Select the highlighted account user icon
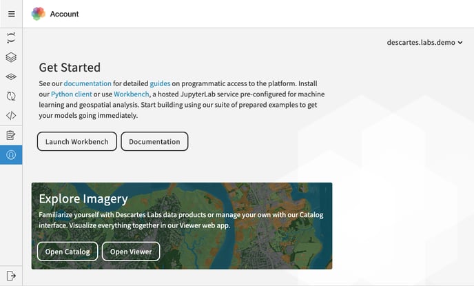Viewport: 474px width, 286px height. tap(11, 155)
